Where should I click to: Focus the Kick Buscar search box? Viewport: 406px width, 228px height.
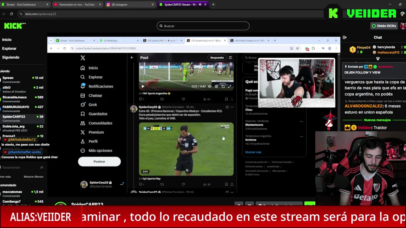click(203, 26)
